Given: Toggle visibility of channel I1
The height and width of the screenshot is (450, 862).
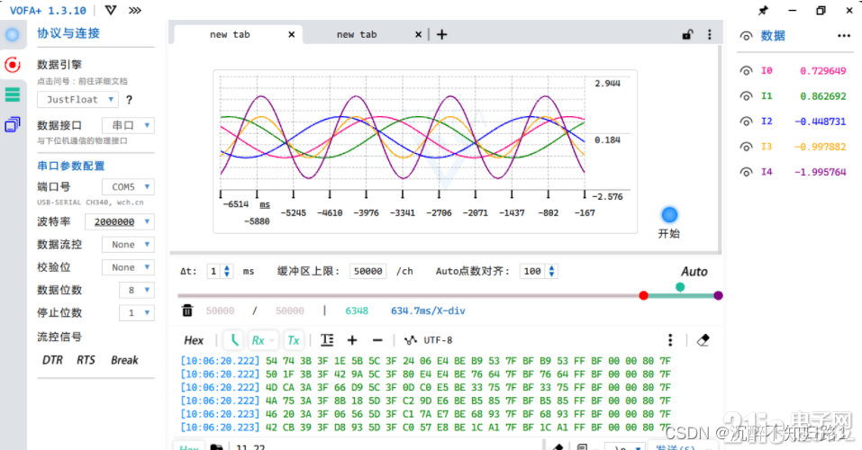Looking at the screenshot, I should tap(746, 96).
